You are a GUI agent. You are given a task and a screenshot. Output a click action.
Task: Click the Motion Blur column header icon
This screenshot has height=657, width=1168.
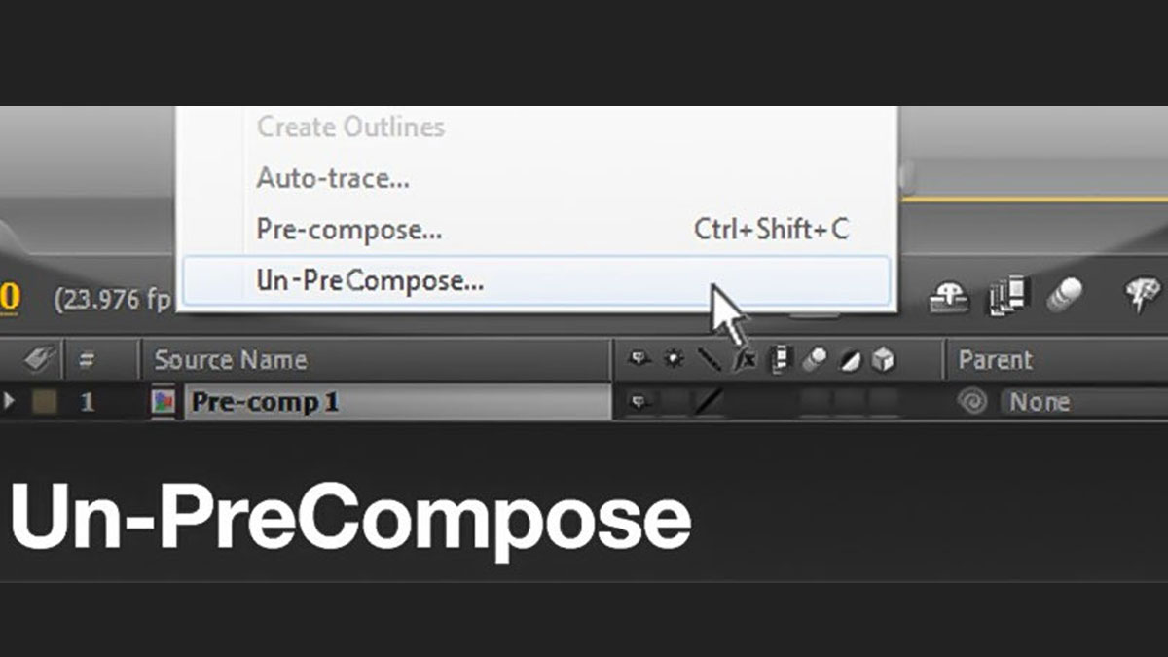tap(814, 360)
